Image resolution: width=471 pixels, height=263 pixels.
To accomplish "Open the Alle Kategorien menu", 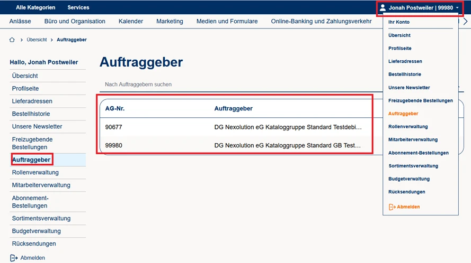I will (35, 7).
